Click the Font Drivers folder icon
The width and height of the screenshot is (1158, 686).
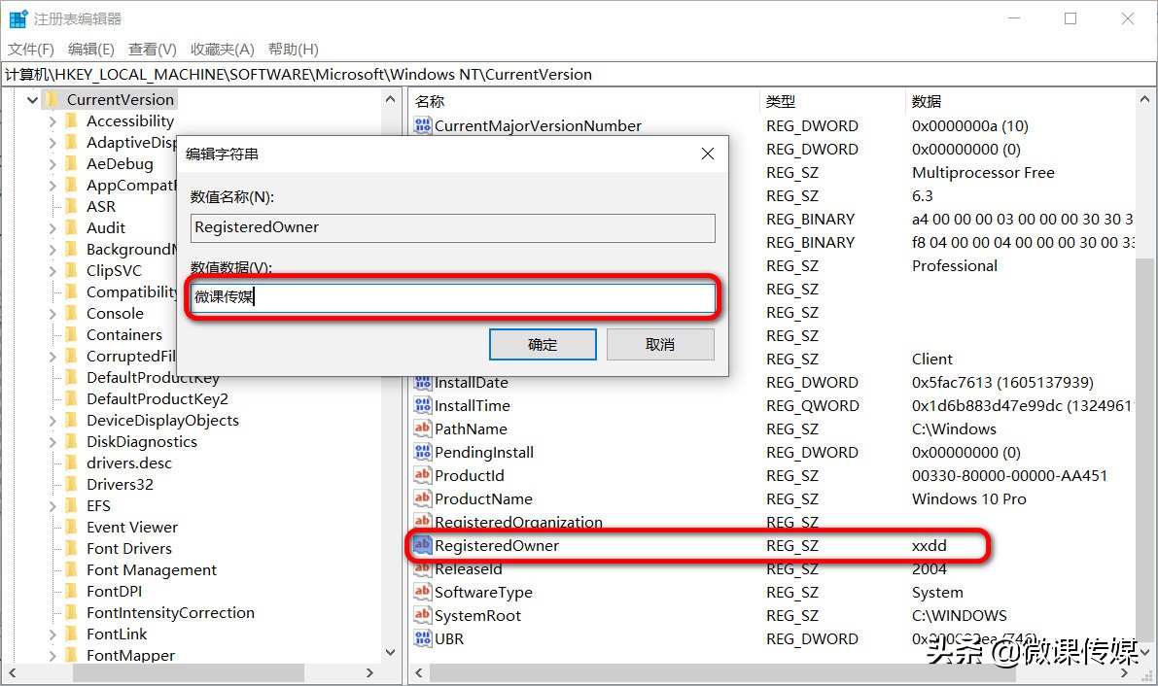[72, 549]
